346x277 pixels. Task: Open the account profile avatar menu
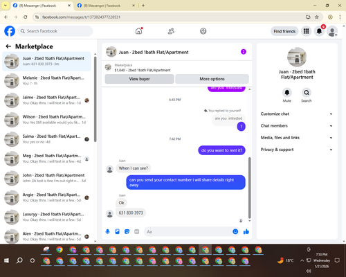(332, 31)
